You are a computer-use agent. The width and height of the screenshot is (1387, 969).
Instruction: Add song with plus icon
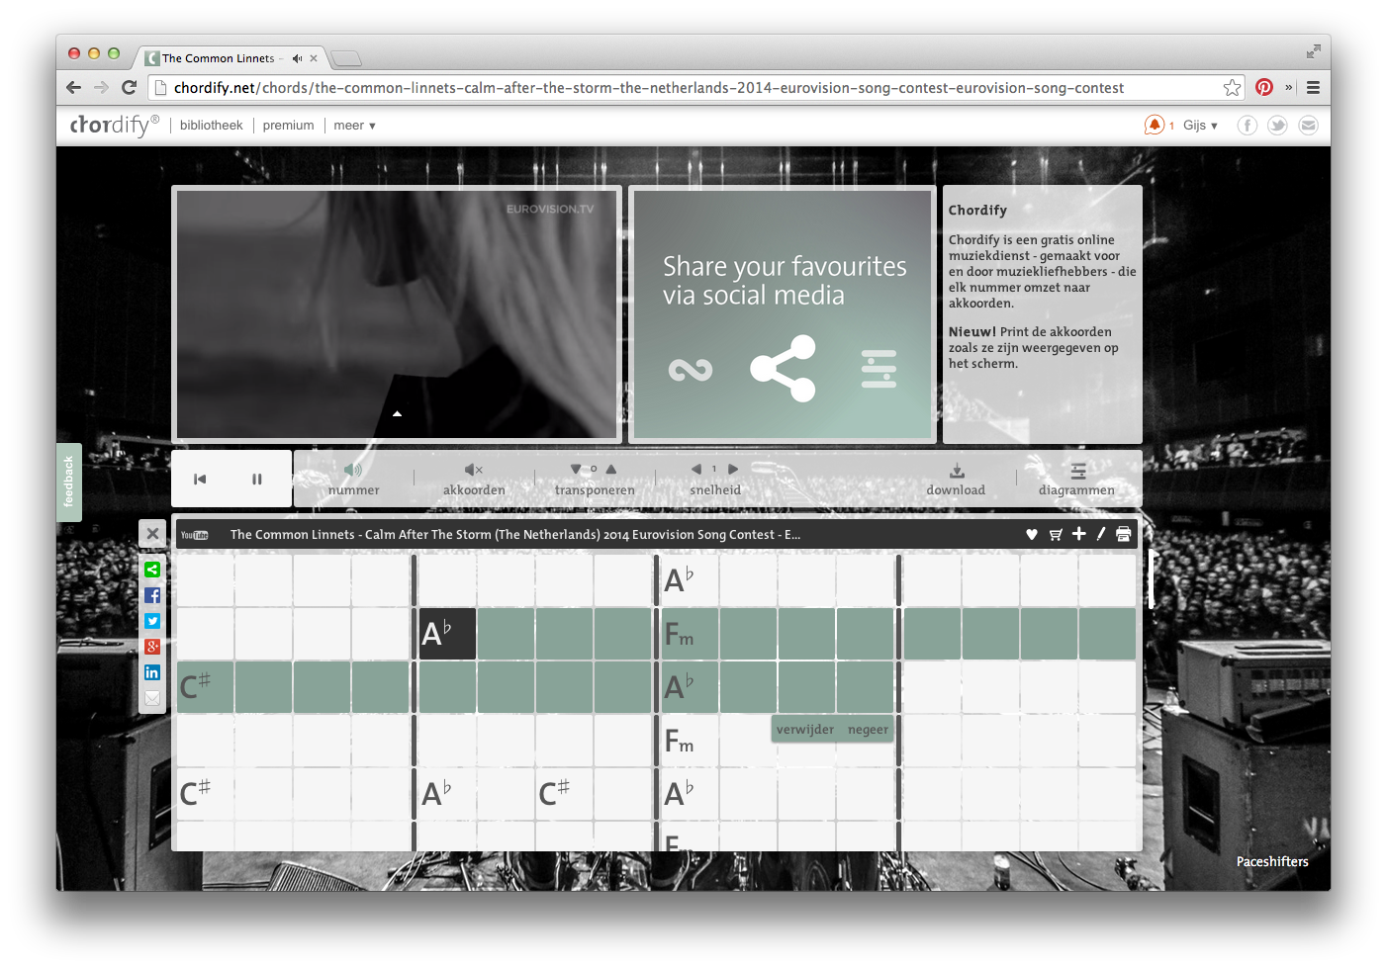tap(1078, 534)
